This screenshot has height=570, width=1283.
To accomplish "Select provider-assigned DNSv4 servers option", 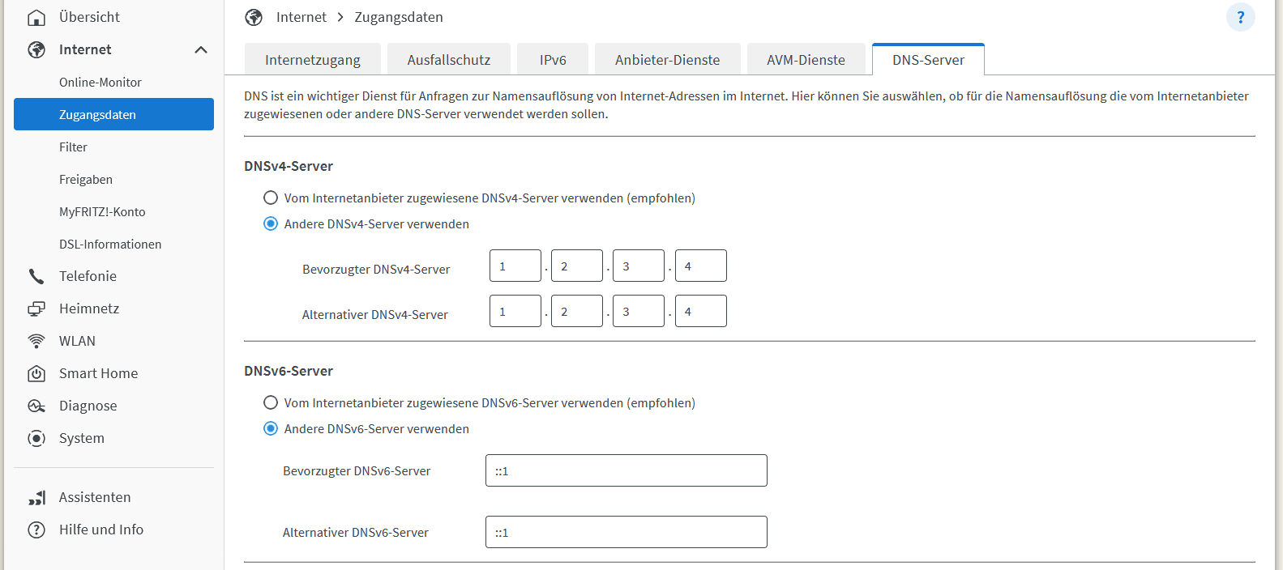I will pos(271,198).
